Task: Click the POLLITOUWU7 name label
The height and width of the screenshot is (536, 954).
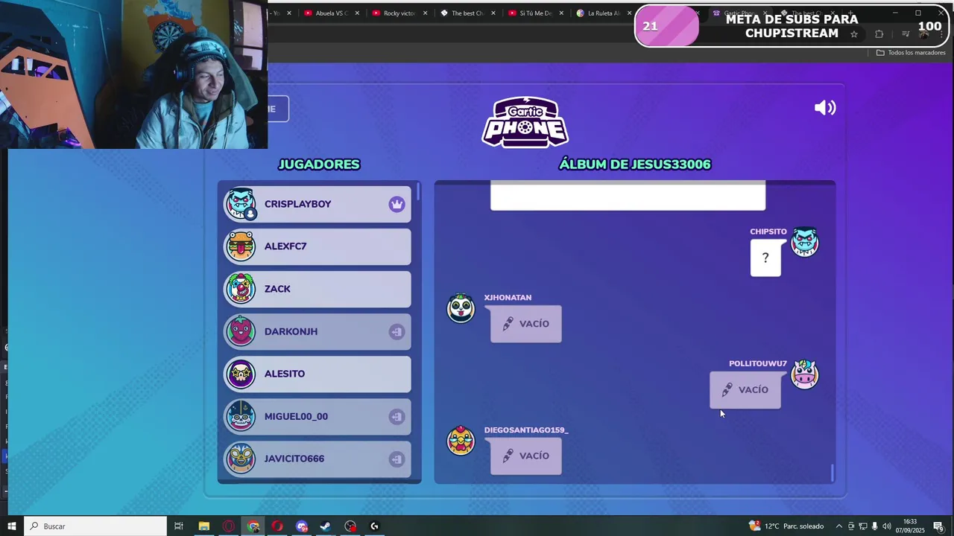Action: pyautogui.click(x=758, y=364)
